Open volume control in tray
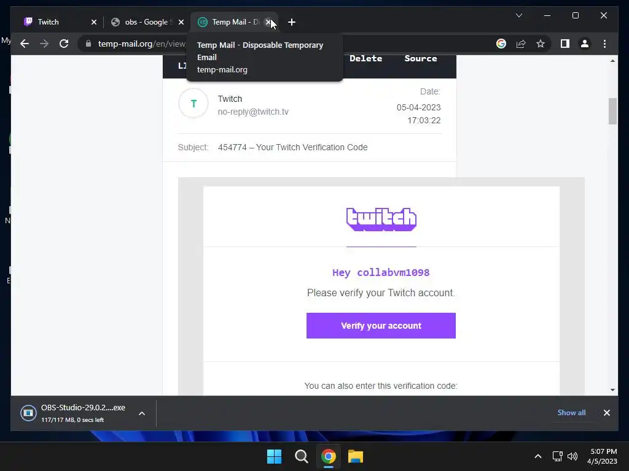Screen dimensions: 629x471 [572, 456]
